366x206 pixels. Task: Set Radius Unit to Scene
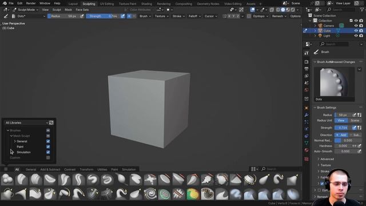[x=355, y=121]
